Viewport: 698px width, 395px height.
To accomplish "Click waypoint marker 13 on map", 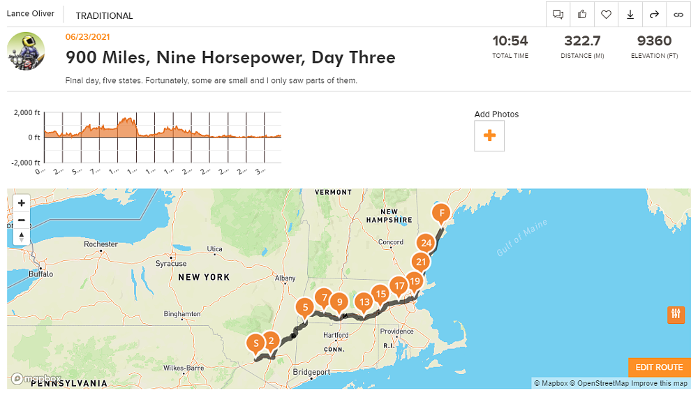I will [364, 302].
